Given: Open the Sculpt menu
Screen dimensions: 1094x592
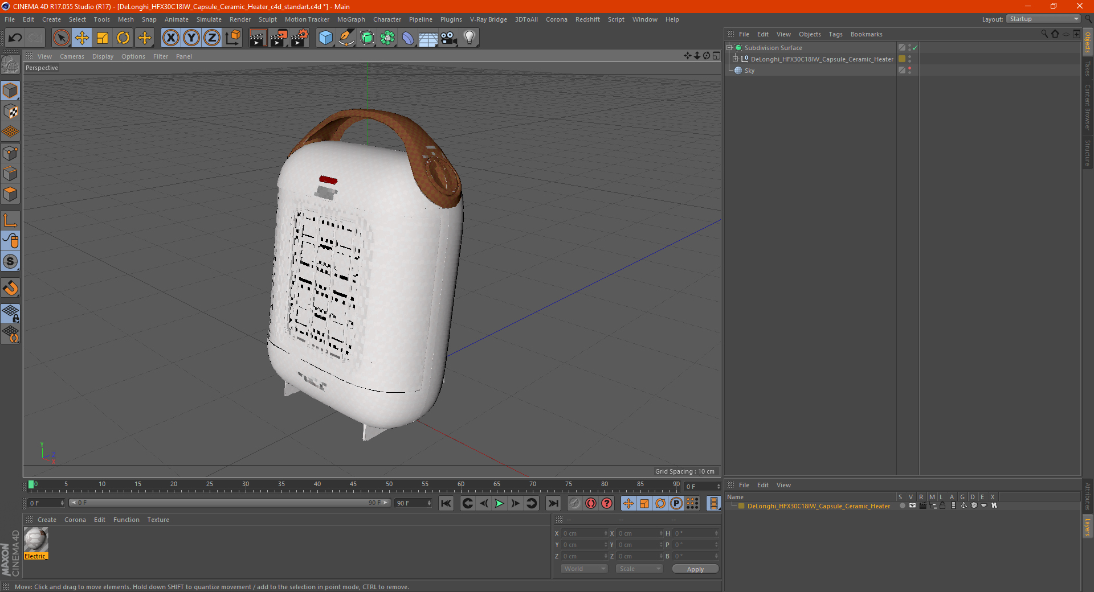Looking at the screenshot, I should pos(268,19).
